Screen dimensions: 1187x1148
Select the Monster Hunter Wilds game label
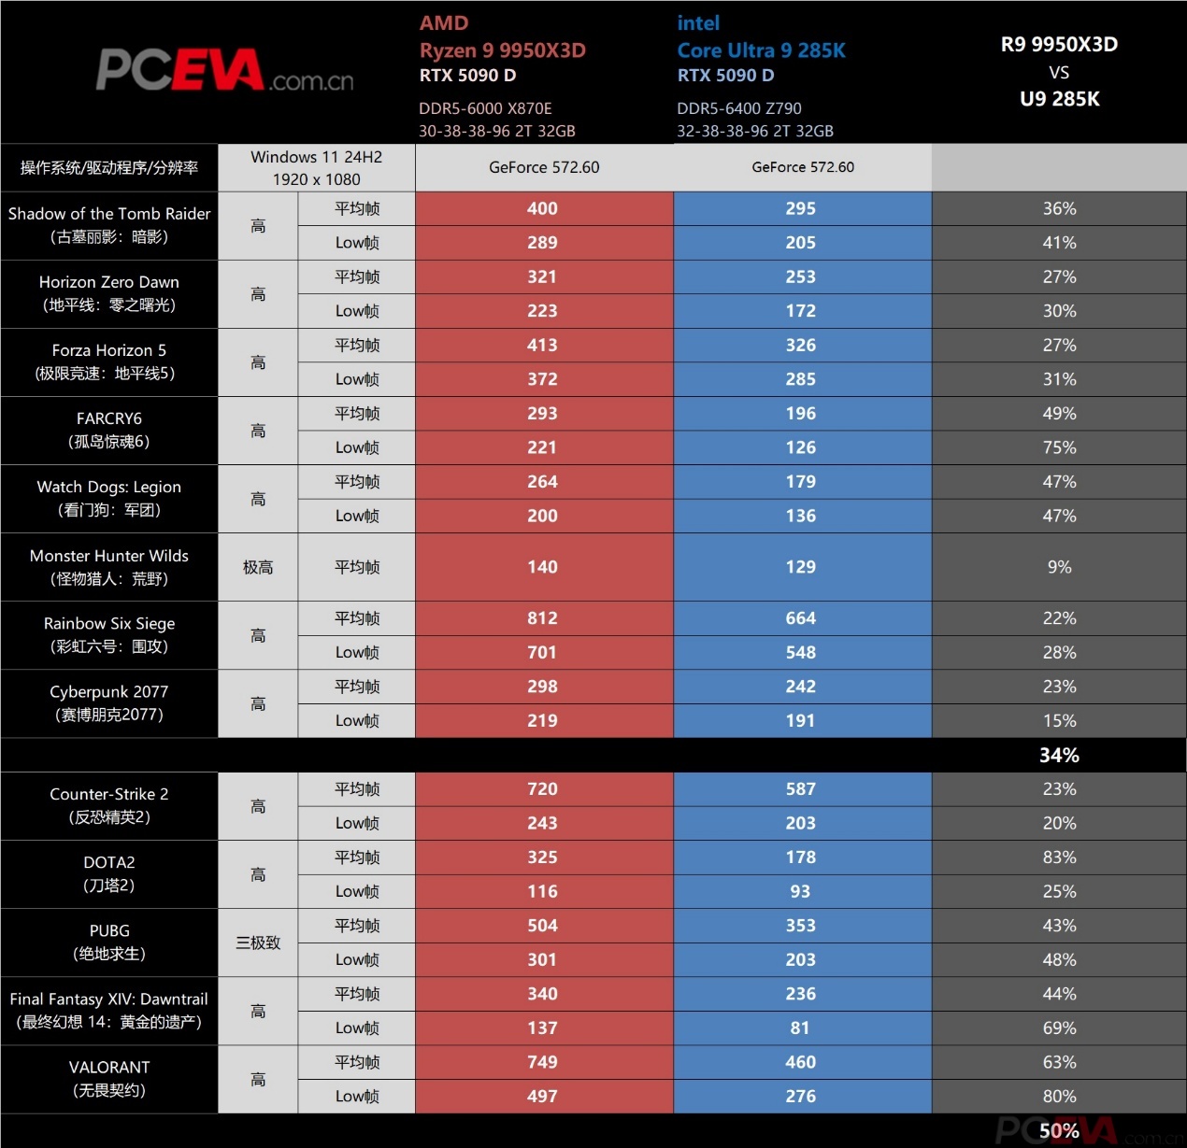(109, 567)
